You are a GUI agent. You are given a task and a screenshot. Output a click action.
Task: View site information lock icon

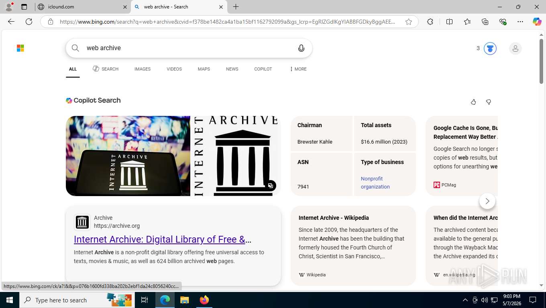[50, 22]
